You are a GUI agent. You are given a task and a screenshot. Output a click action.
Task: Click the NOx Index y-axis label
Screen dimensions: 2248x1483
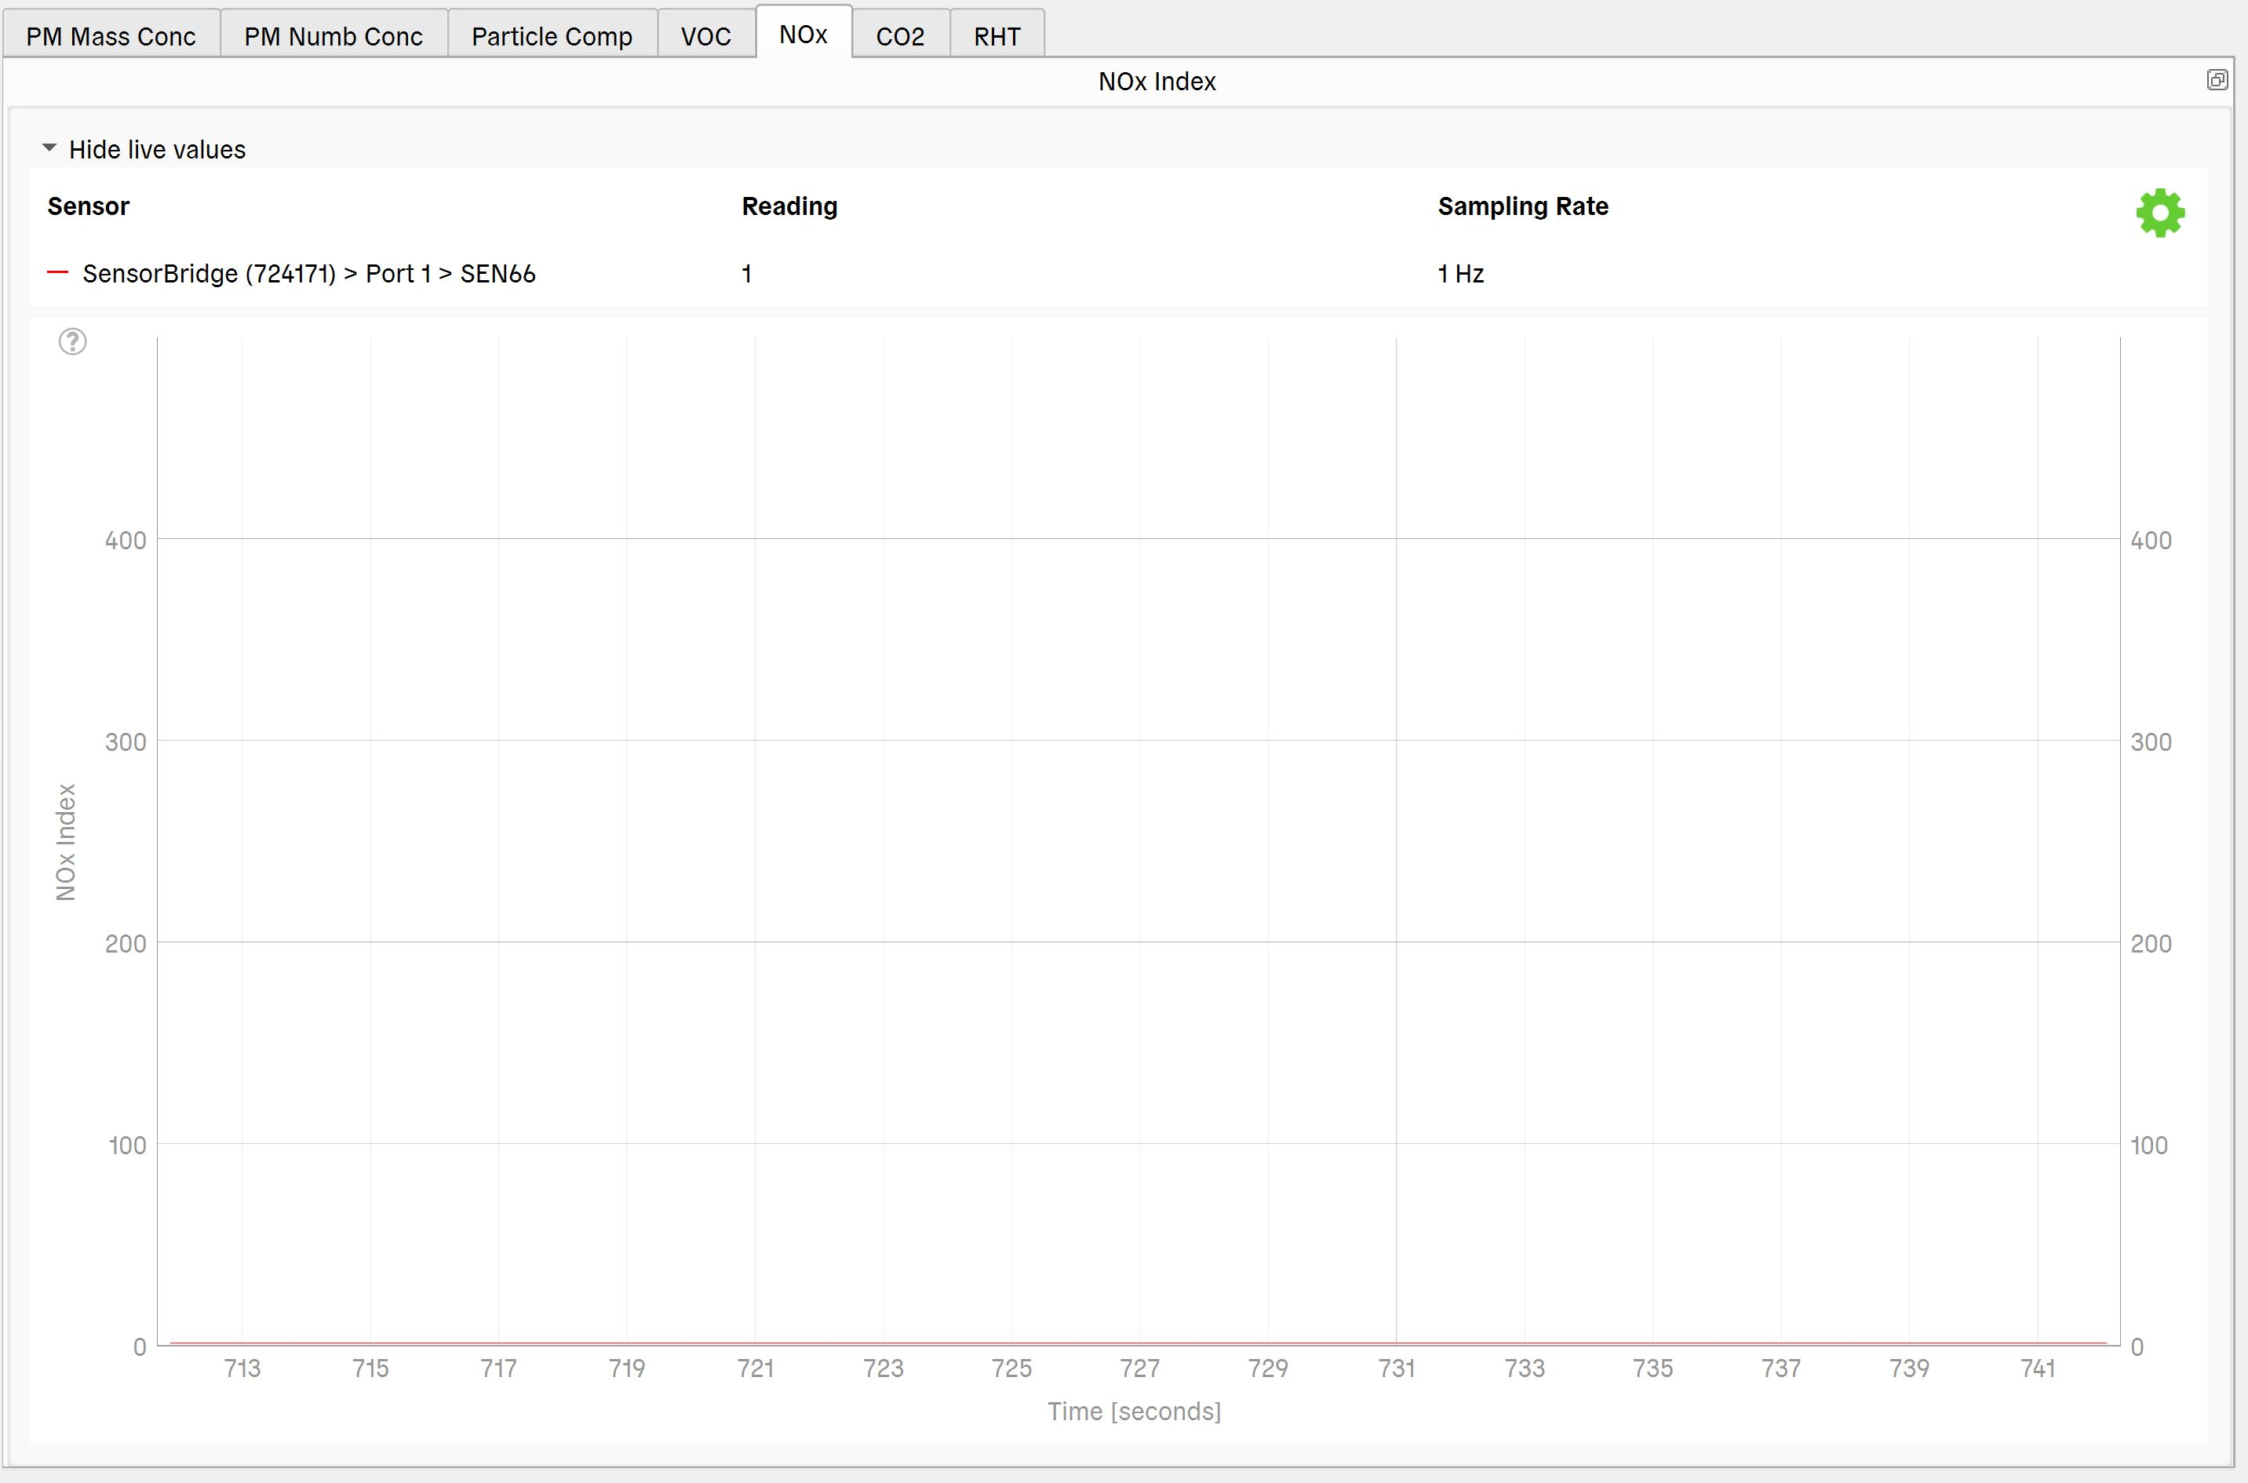click(x=65, y=842)
